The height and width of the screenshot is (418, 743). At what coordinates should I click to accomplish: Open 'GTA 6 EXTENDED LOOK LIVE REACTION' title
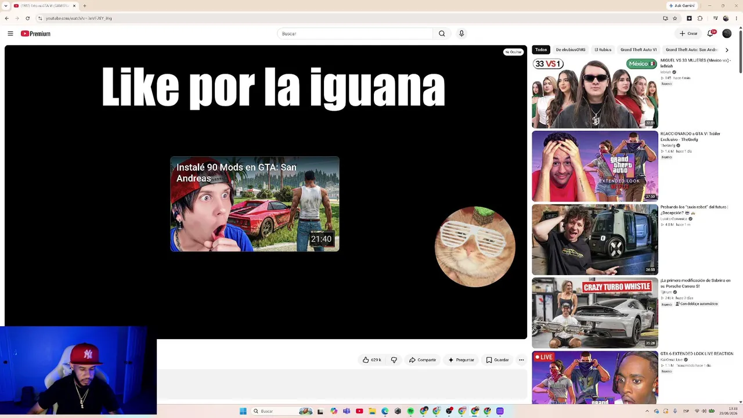697,354
